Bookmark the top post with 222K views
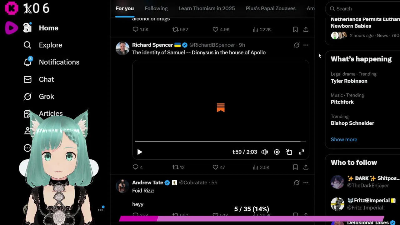The height and width of the screenshot is (225, 400). 295,29
